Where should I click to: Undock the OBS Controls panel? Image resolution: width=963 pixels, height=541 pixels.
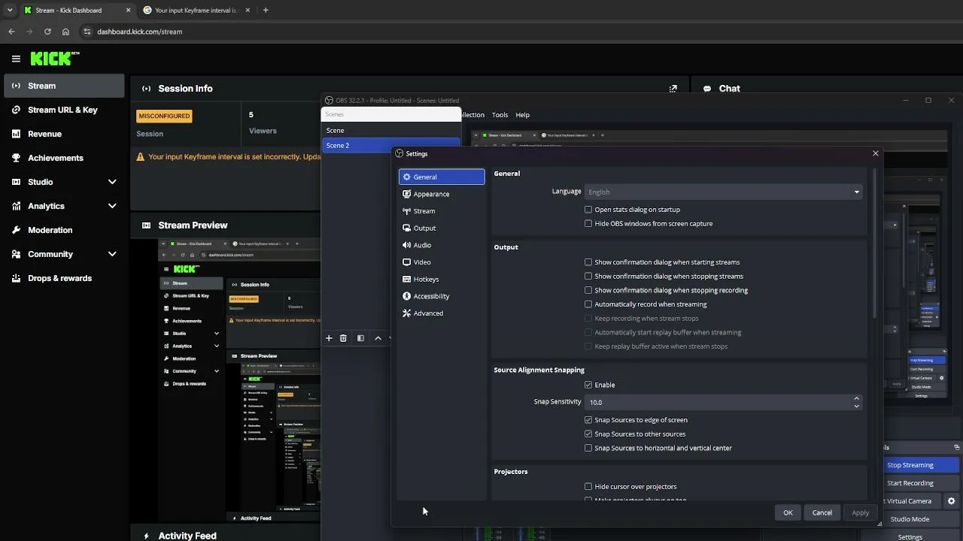tap(956, 448)
